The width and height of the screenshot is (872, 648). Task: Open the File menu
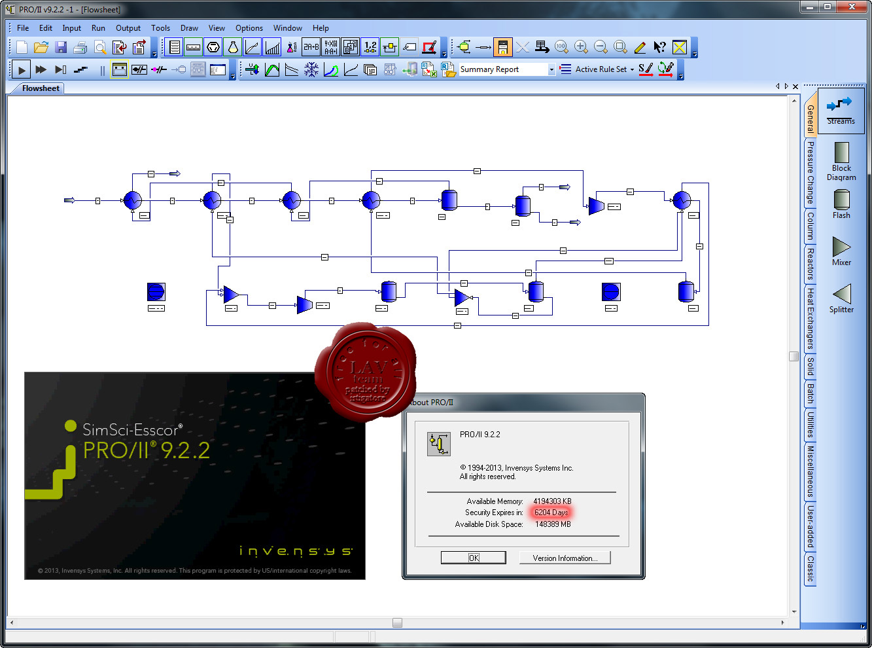23,28
